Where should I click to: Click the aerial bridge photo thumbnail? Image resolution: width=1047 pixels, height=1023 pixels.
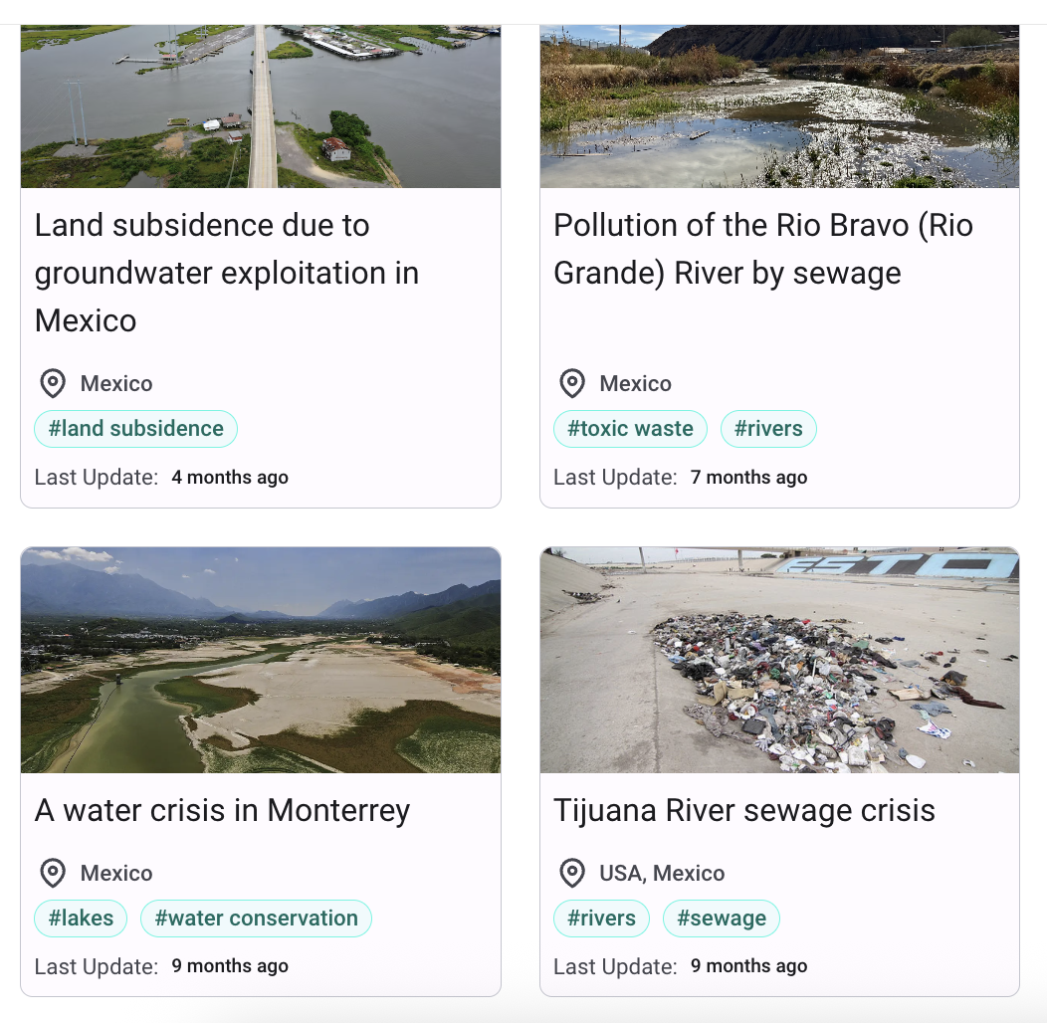click(x=261, y=106)
